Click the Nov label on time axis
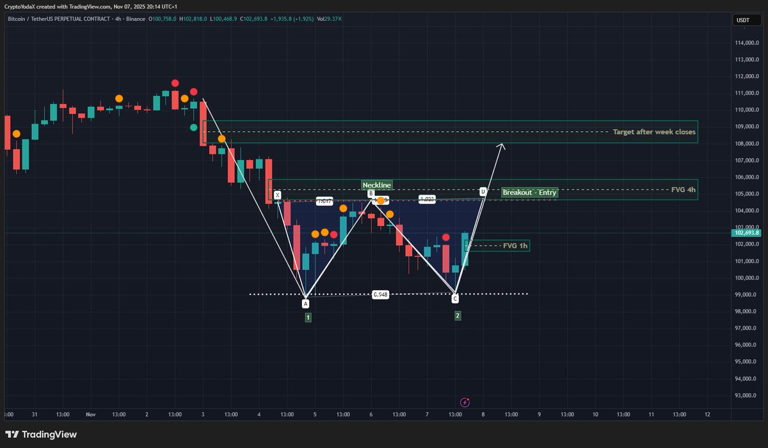Screen dimensions: 768x448 tap(91, 415)
